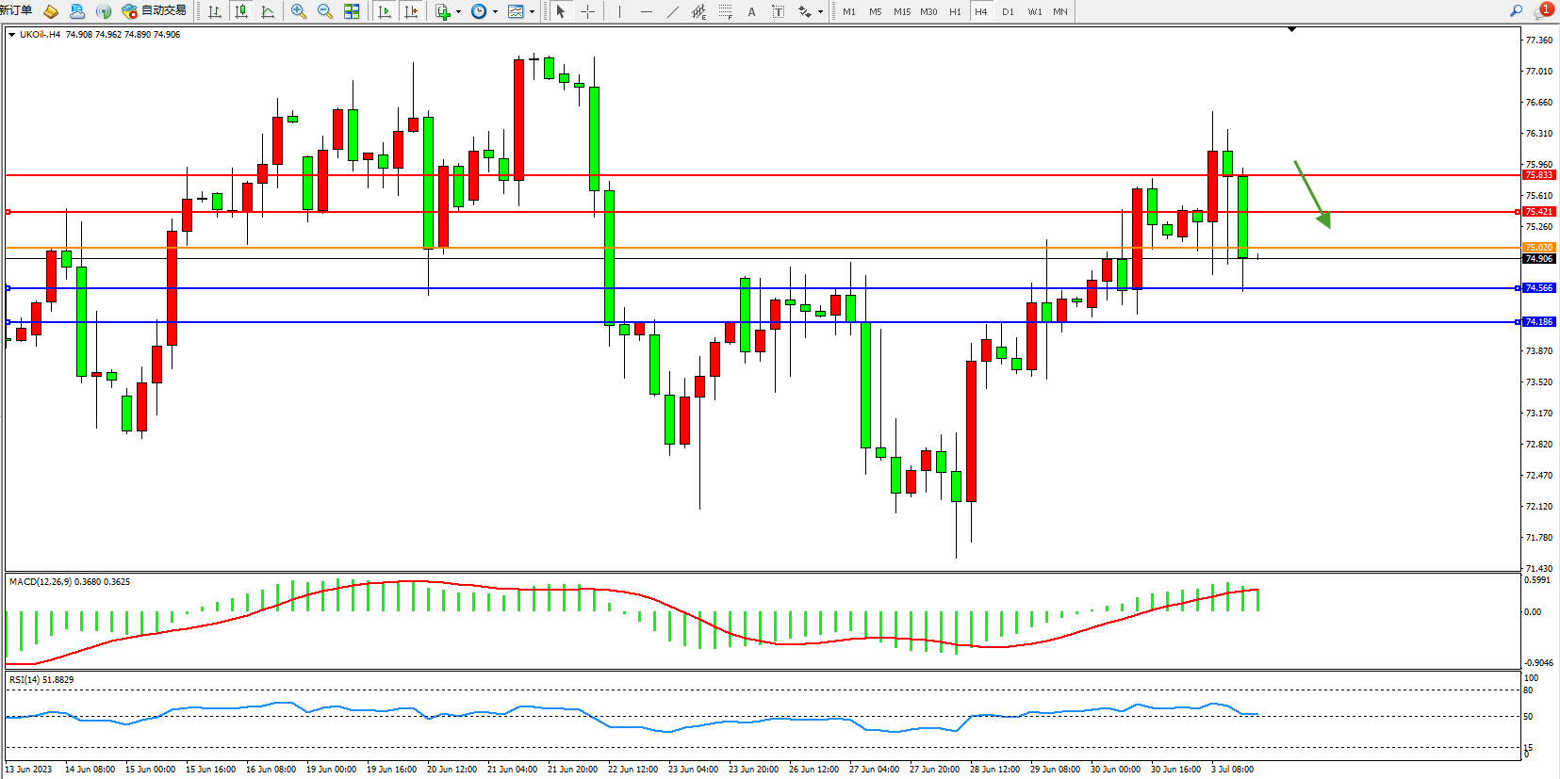Expand the chart templates dropdown arrow
Viewport: 1560px width, 779px height.
click(x=532, y=11)
